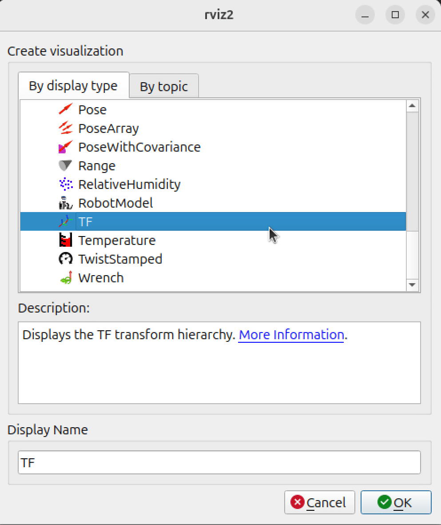Screen dimensions: 441x525
Task: Select the RobotModel robot icon
Action: click(x=66, y=203)
